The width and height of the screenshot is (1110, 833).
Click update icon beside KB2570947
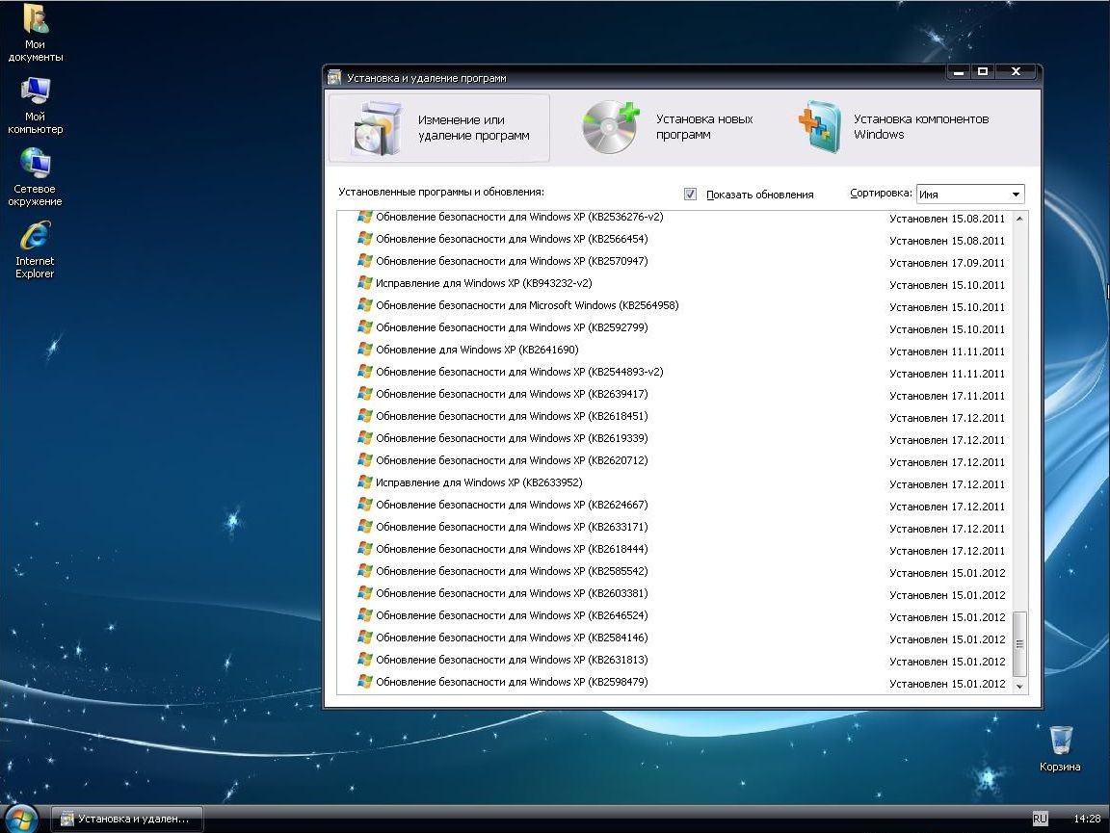tap(364, 260)
